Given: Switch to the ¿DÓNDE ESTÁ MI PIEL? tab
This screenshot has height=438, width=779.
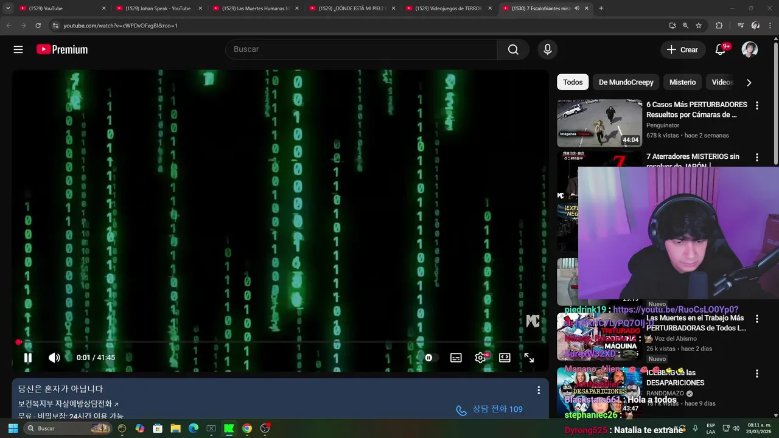Looking at the screenshot, I should tap(352, 9).
